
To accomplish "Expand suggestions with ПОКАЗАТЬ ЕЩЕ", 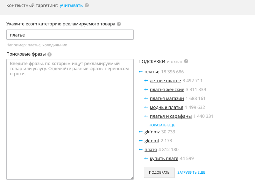I will point(162,125).
